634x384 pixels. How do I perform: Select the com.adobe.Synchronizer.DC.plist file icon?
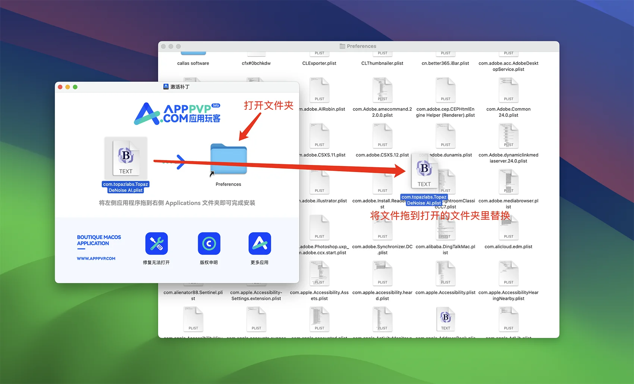coord(382,227)
